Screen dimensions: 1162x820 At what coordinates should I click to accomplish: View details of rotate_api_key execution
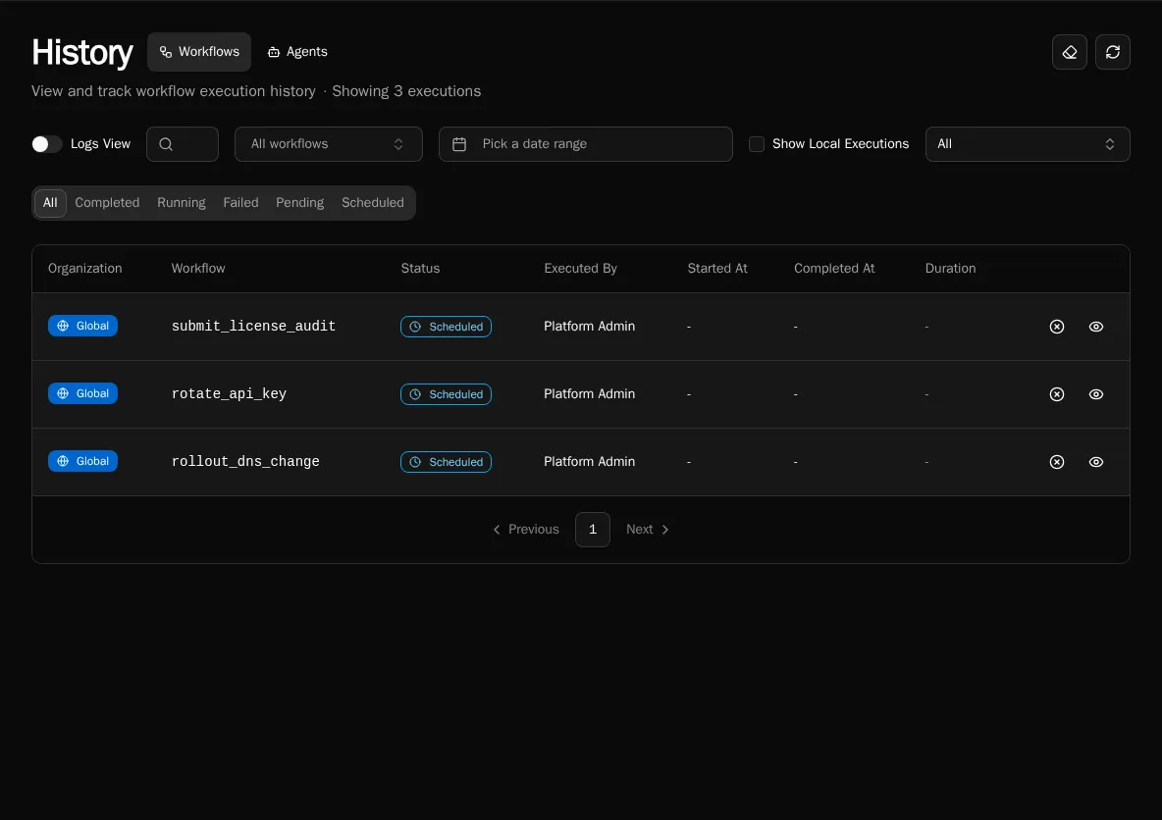[x=1096, y=394]
